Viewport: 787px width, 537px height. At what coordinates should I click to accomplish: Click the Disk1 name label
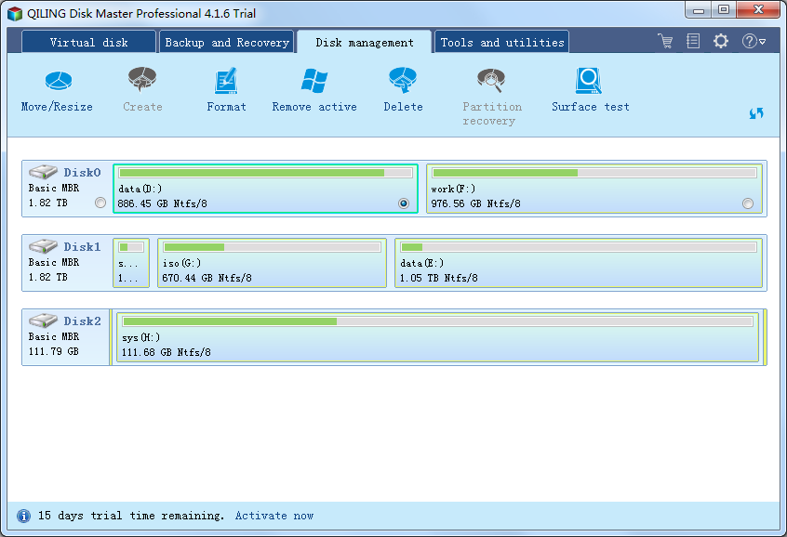pos(82,246)
